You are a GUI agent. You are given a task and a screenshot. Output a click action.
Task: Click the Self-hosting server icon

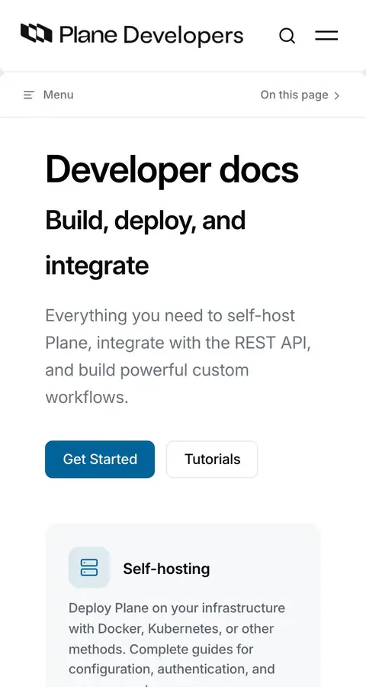coord(89,567)
